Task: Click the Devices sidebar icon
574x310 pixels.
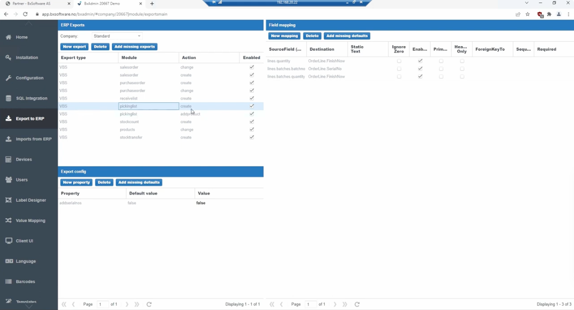Action: 9,159
